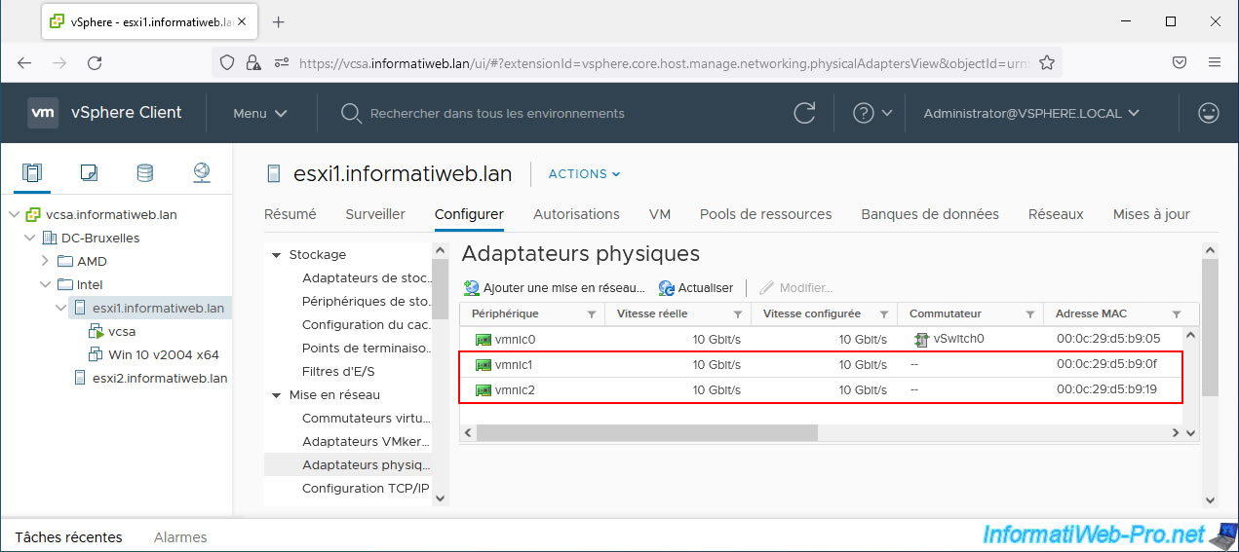Switch to the Réseaux tab
1239x552 pixels.
1056,214
